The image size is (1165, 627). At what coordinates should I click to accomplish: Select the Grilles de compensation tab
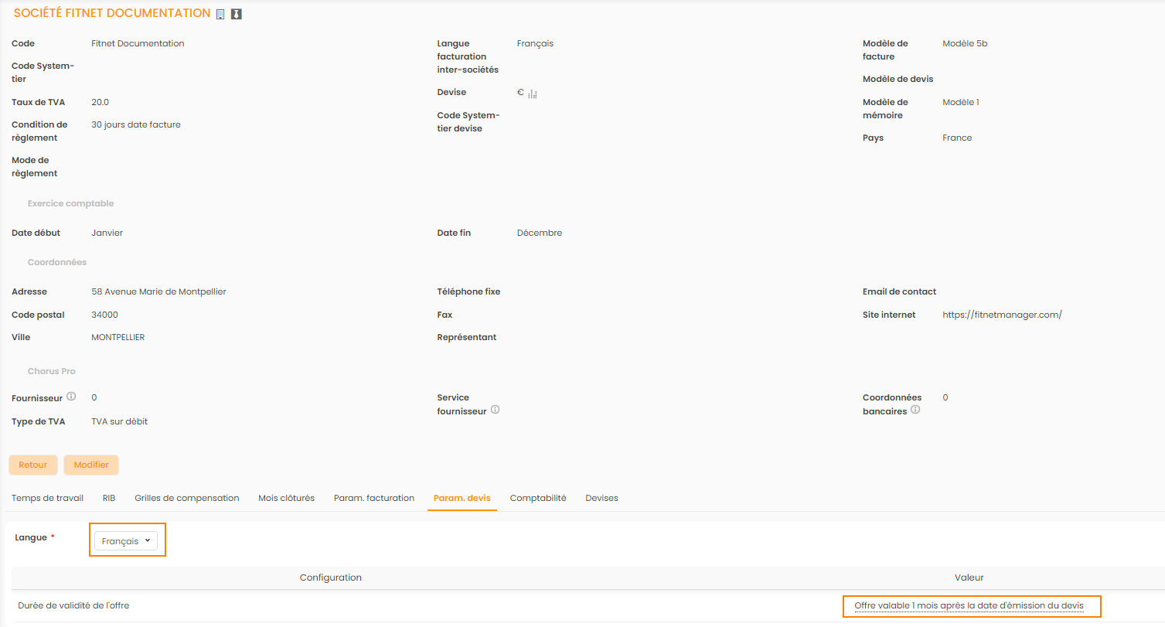pyautogui.click(x=186, y=498)
